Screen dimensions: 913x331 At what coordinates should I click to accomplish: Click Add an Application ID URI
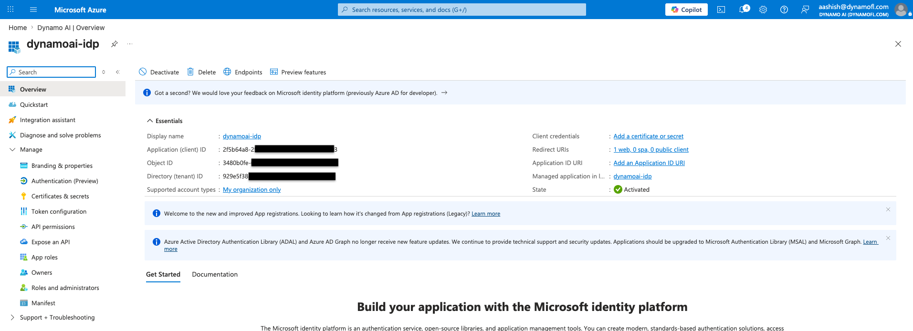click(649, 163)
